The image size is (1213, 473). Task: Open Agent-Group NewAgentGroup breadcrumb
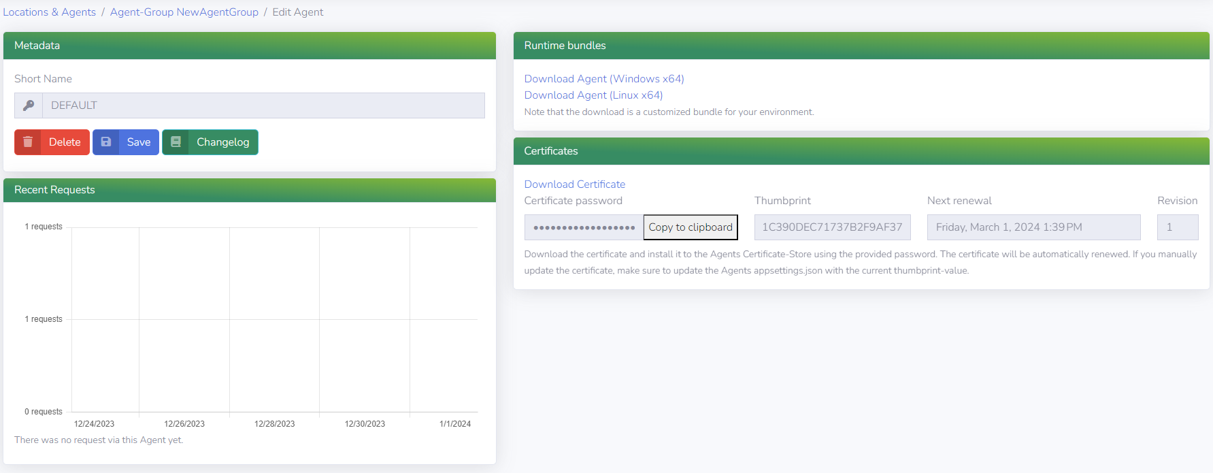pos(184,12)
